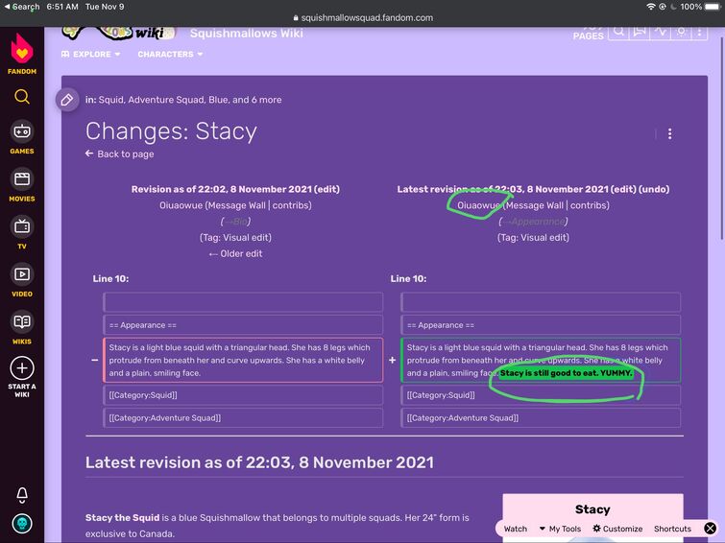This screenshot has height=543, width=725.
Task: Click right '[[Category:Adventure Squad]]' diff line
Action: tap(541, 417)
